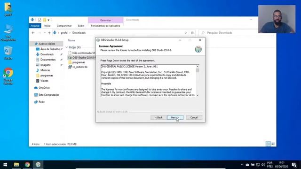
Task: Open the profd desktop folder icon
Action: tap(8, 9)
